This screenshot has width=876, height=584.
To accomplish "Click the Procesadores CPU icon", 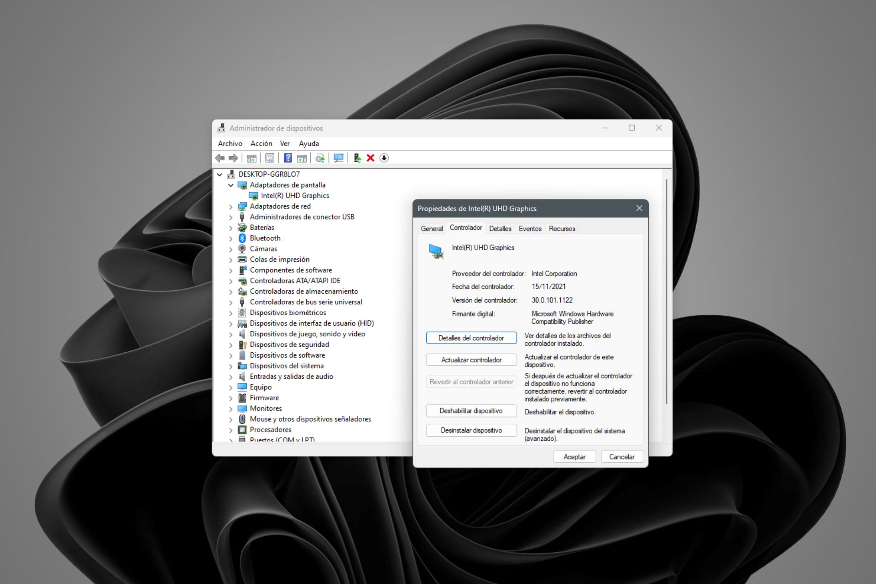I will (242, 430).
